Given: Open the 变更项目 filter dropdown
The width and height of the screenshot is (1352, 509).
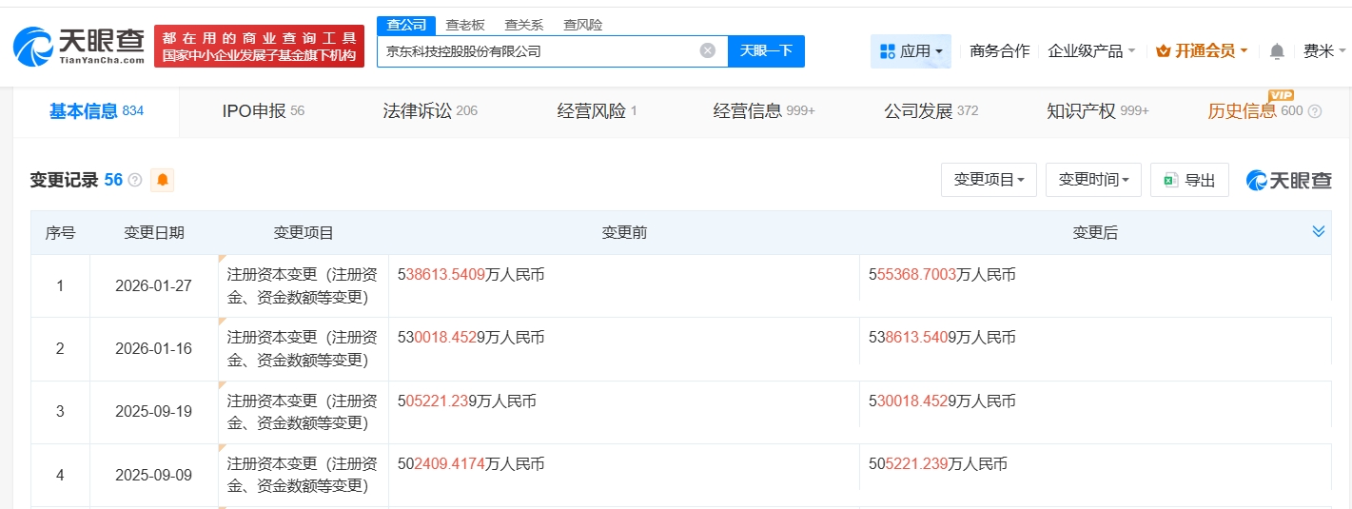Looking at the screenshot, I should tap(989, 180).
